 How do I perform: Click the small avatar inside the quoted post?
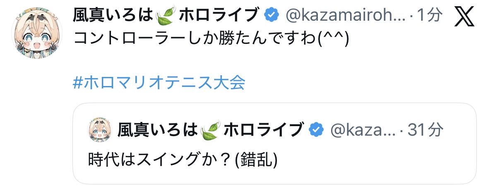[x=101, y=130]
